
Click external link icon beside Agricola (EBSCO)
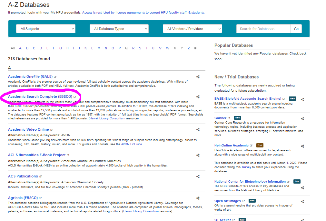pos(40,198)
